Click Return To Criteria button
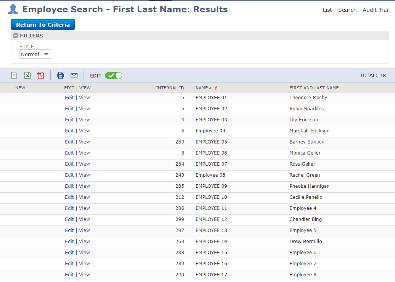The height and width of the screenshot is (282, 395). pos(43,24)
